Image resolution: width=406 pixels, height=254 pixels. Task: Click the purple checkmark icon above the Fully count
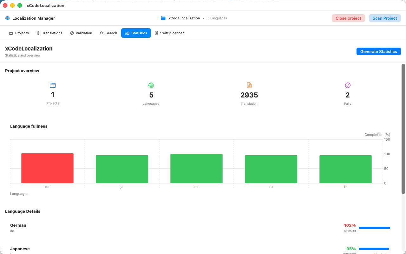pos(348,85)
